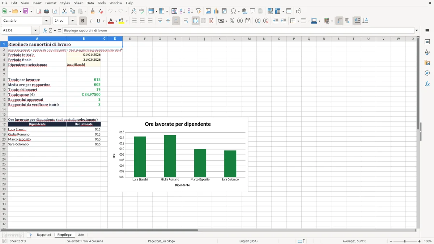
Task: Click the Sum equals button in formula bar
Action: pos(60,31)
